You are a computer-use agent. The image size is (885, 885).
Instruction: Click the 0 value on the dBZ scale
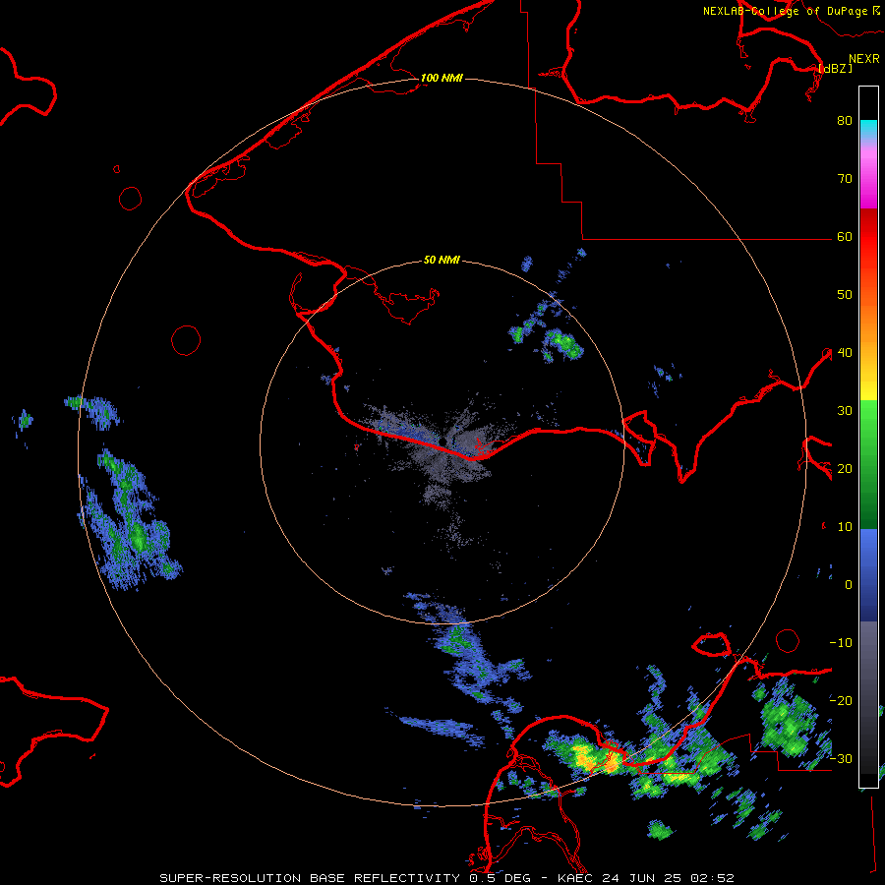(849, 585)
